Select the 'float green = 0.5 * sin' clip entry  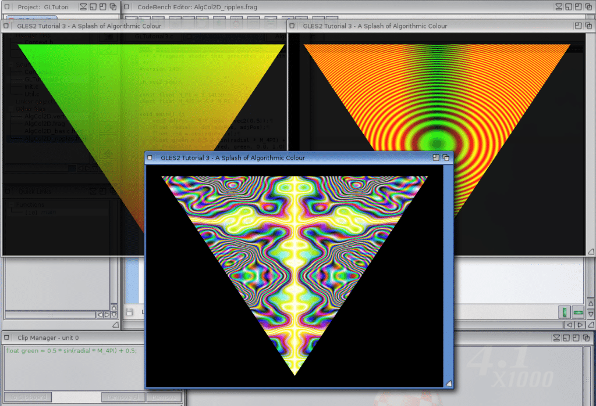[x=72, y=351]
